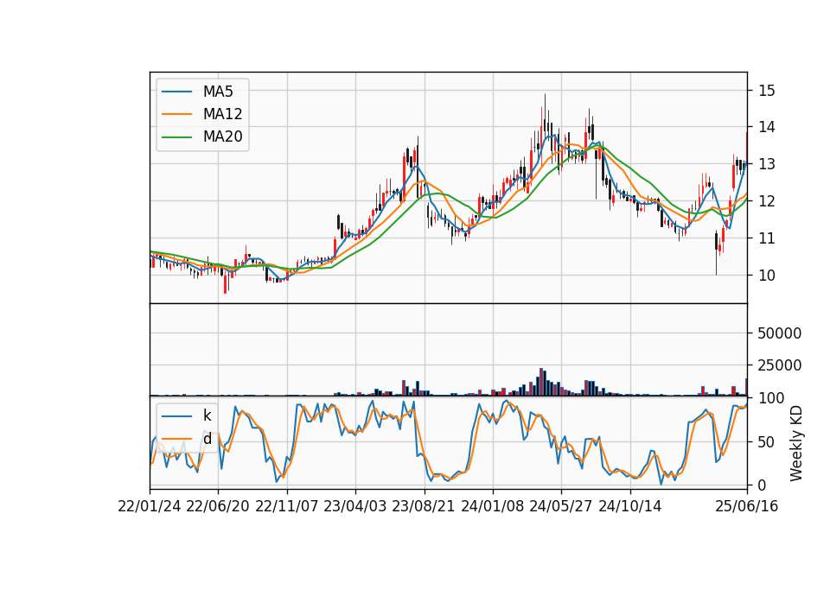Click the 22/06/20 date tick label

coord(218,507)
